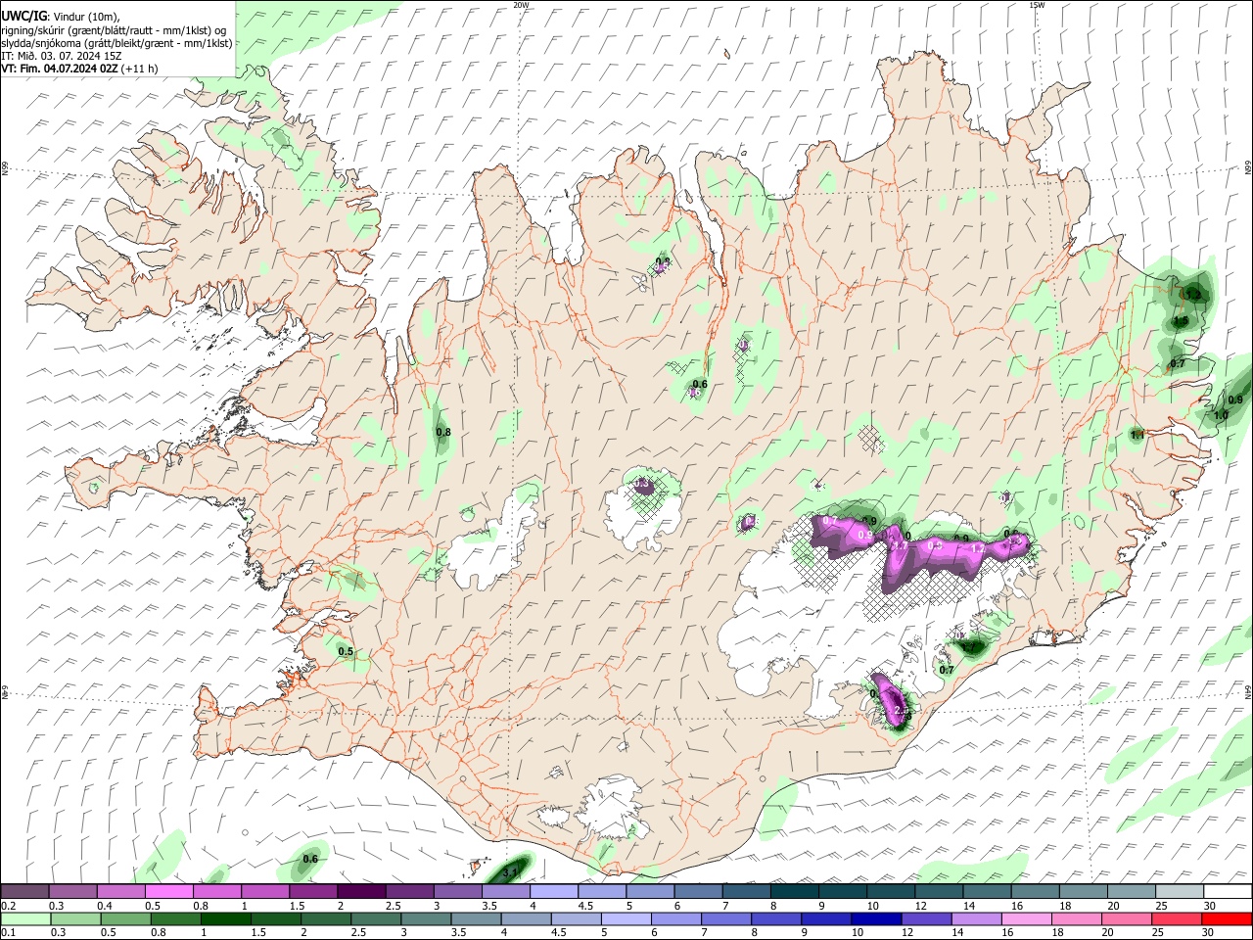
Task: Click the valid time "VT: Fim. 04.07.2024 02Z"
Action: point(61,69)
